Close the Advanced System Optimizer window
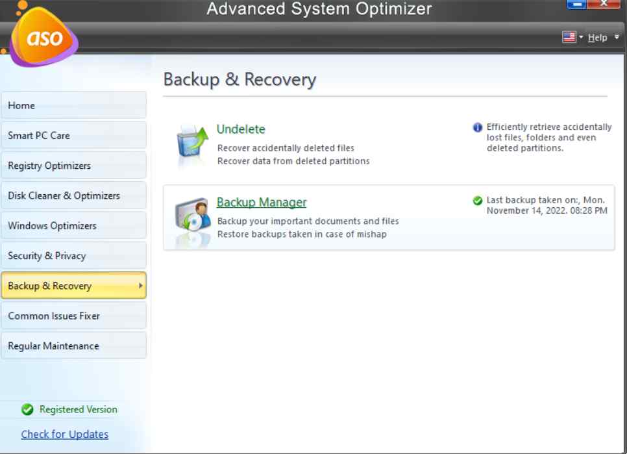The image size is (627, 454). tap(604, 4)
